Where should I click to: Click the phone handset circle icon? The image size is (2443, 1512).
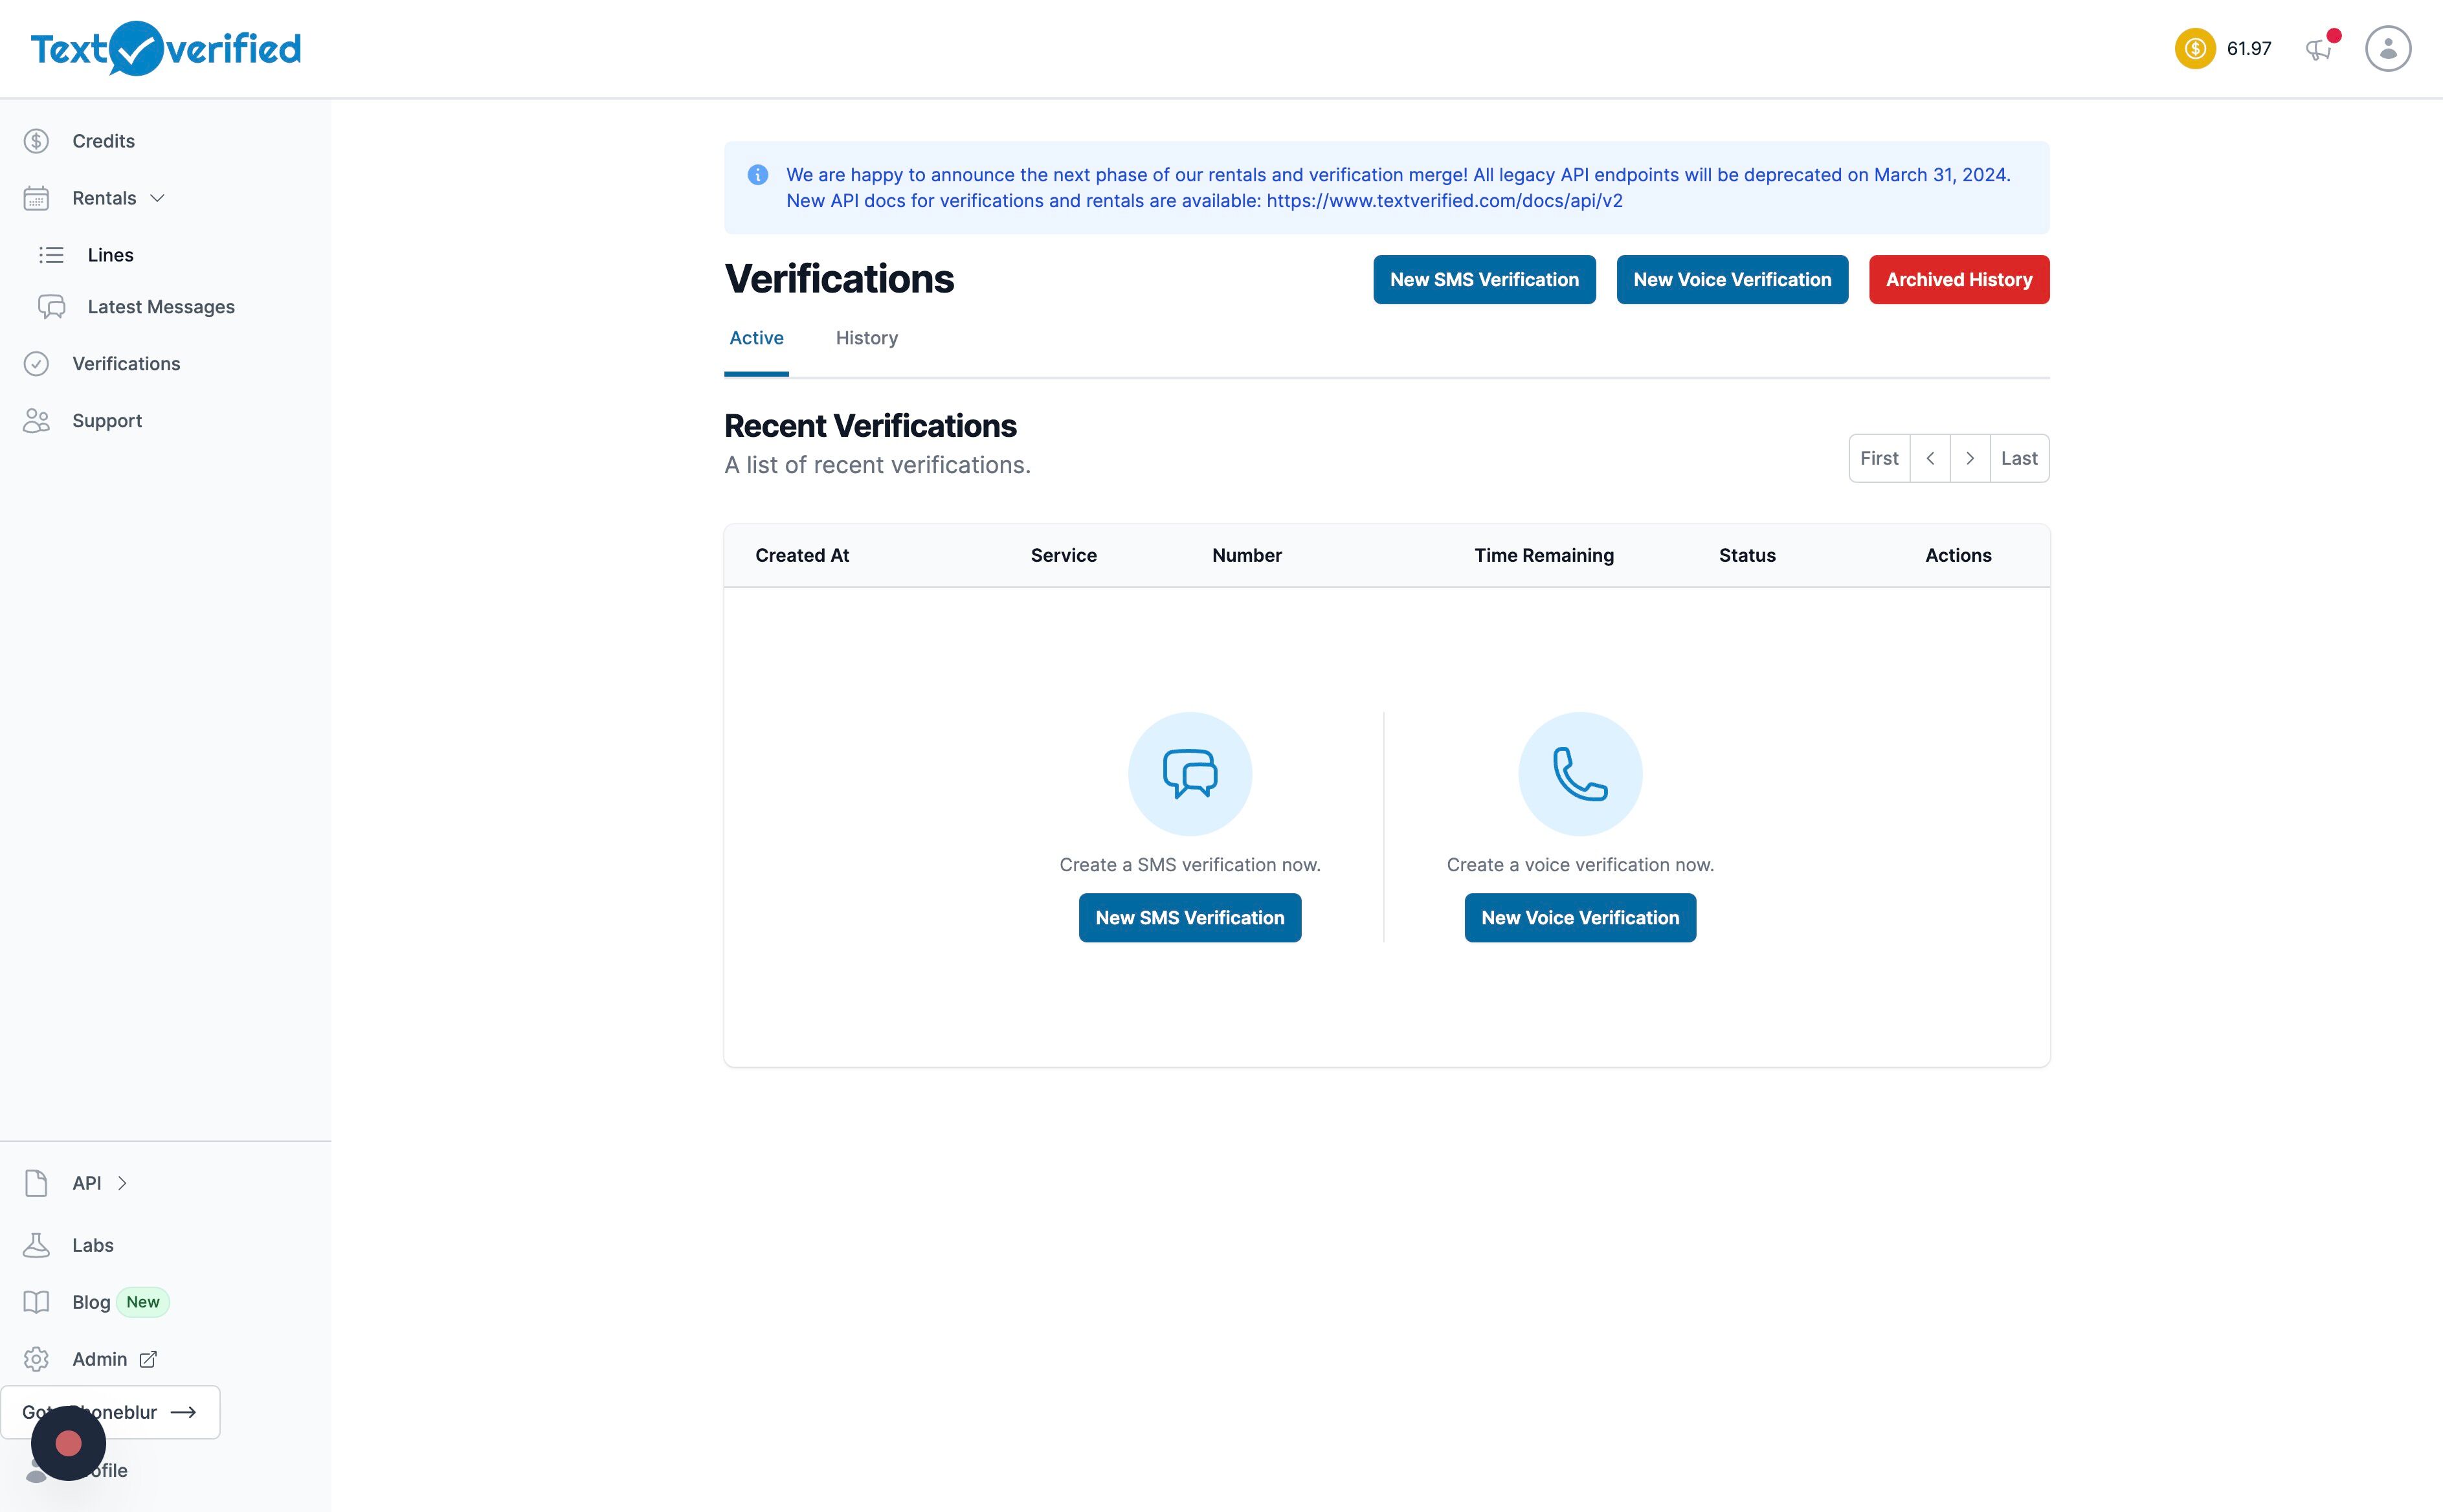1580,774
